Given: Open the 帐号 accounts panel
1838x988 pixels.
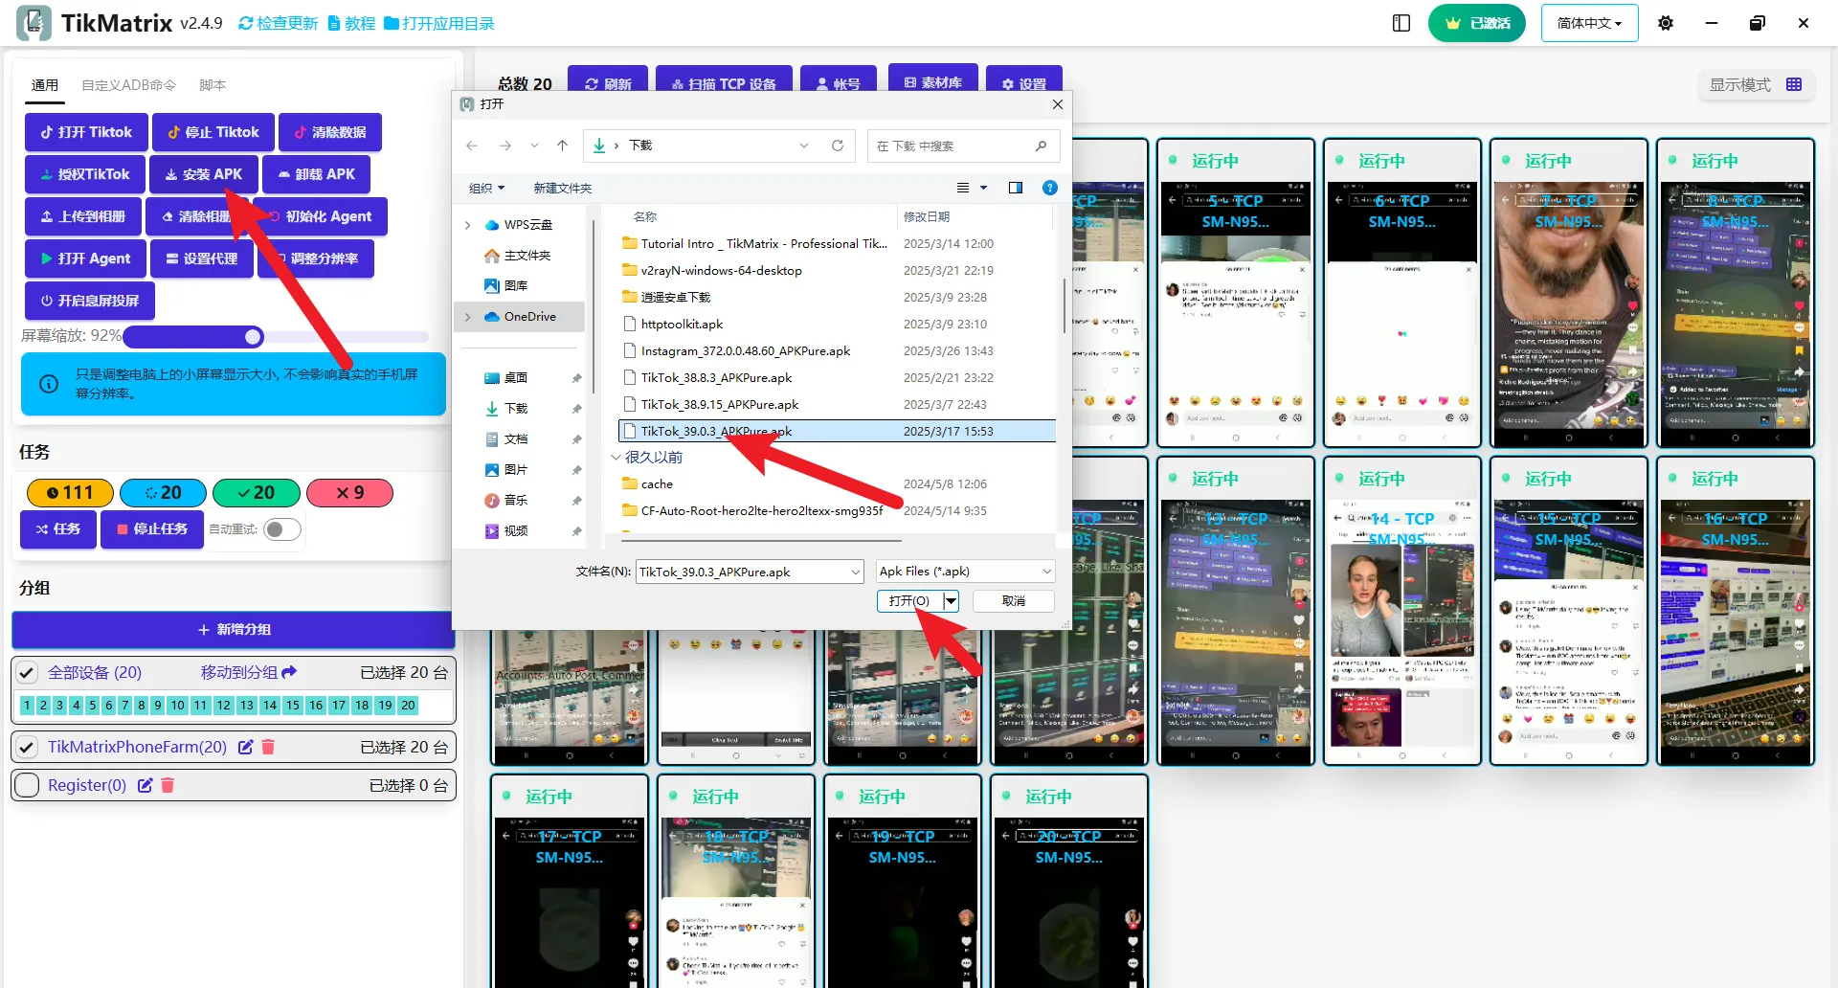Looking at the screenshot, I should click(x=838, y=84).
